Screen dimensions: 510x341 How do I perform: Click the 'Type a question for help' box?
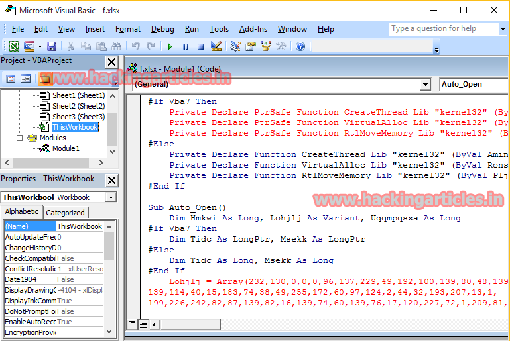(444, 29)
